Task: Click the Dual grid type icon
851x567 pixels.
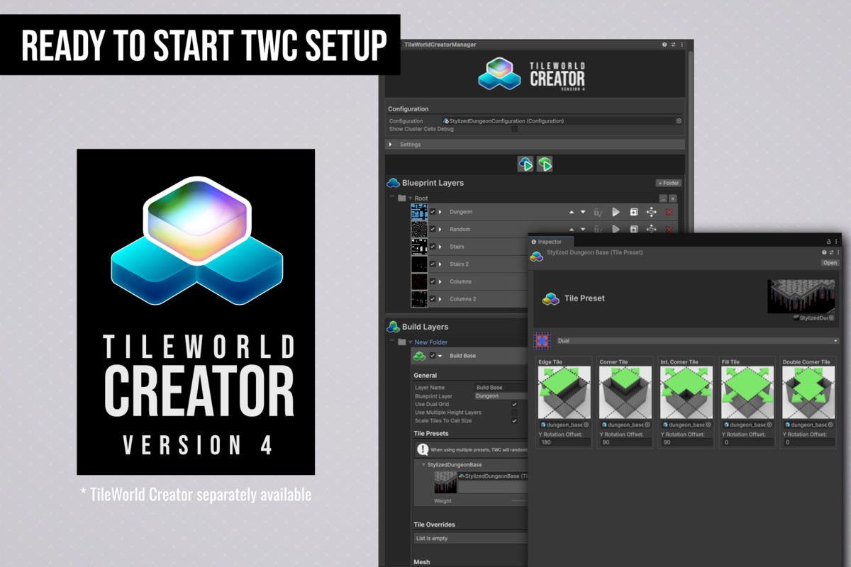Action: click(543, 341)
